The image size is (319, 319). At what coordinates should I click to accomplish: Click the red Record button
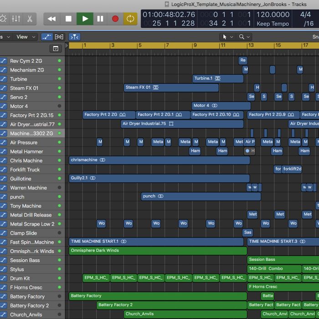[x=115, y=19]
